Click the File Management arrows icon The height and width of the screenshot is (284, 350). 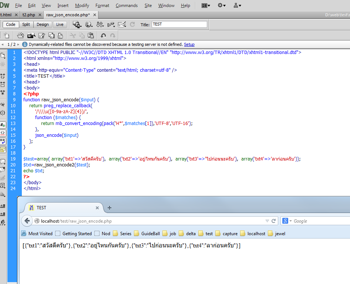pyautogui.click(x=100, y=25)
